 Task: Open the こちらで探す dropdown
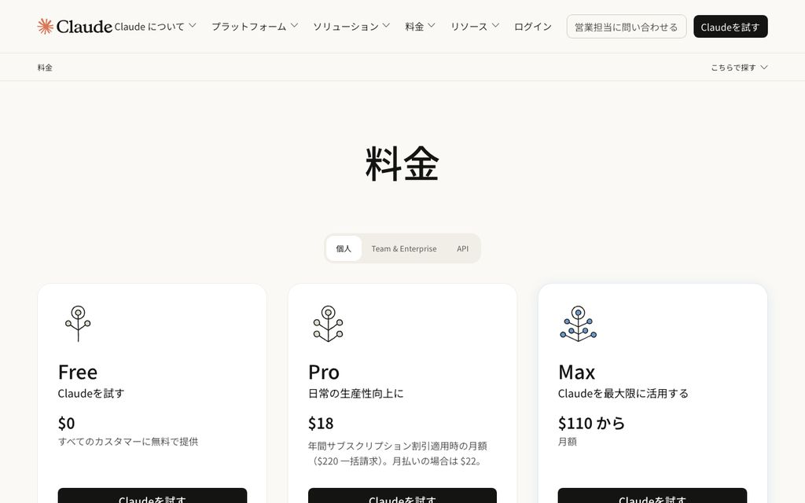(739, 68)
